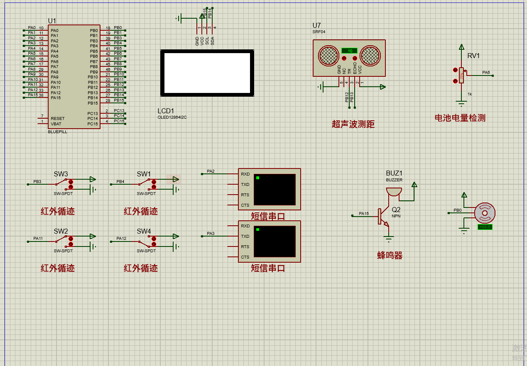Click the RV1 reference label
This screenshot has height=366, width=527.
pos(473,56)
